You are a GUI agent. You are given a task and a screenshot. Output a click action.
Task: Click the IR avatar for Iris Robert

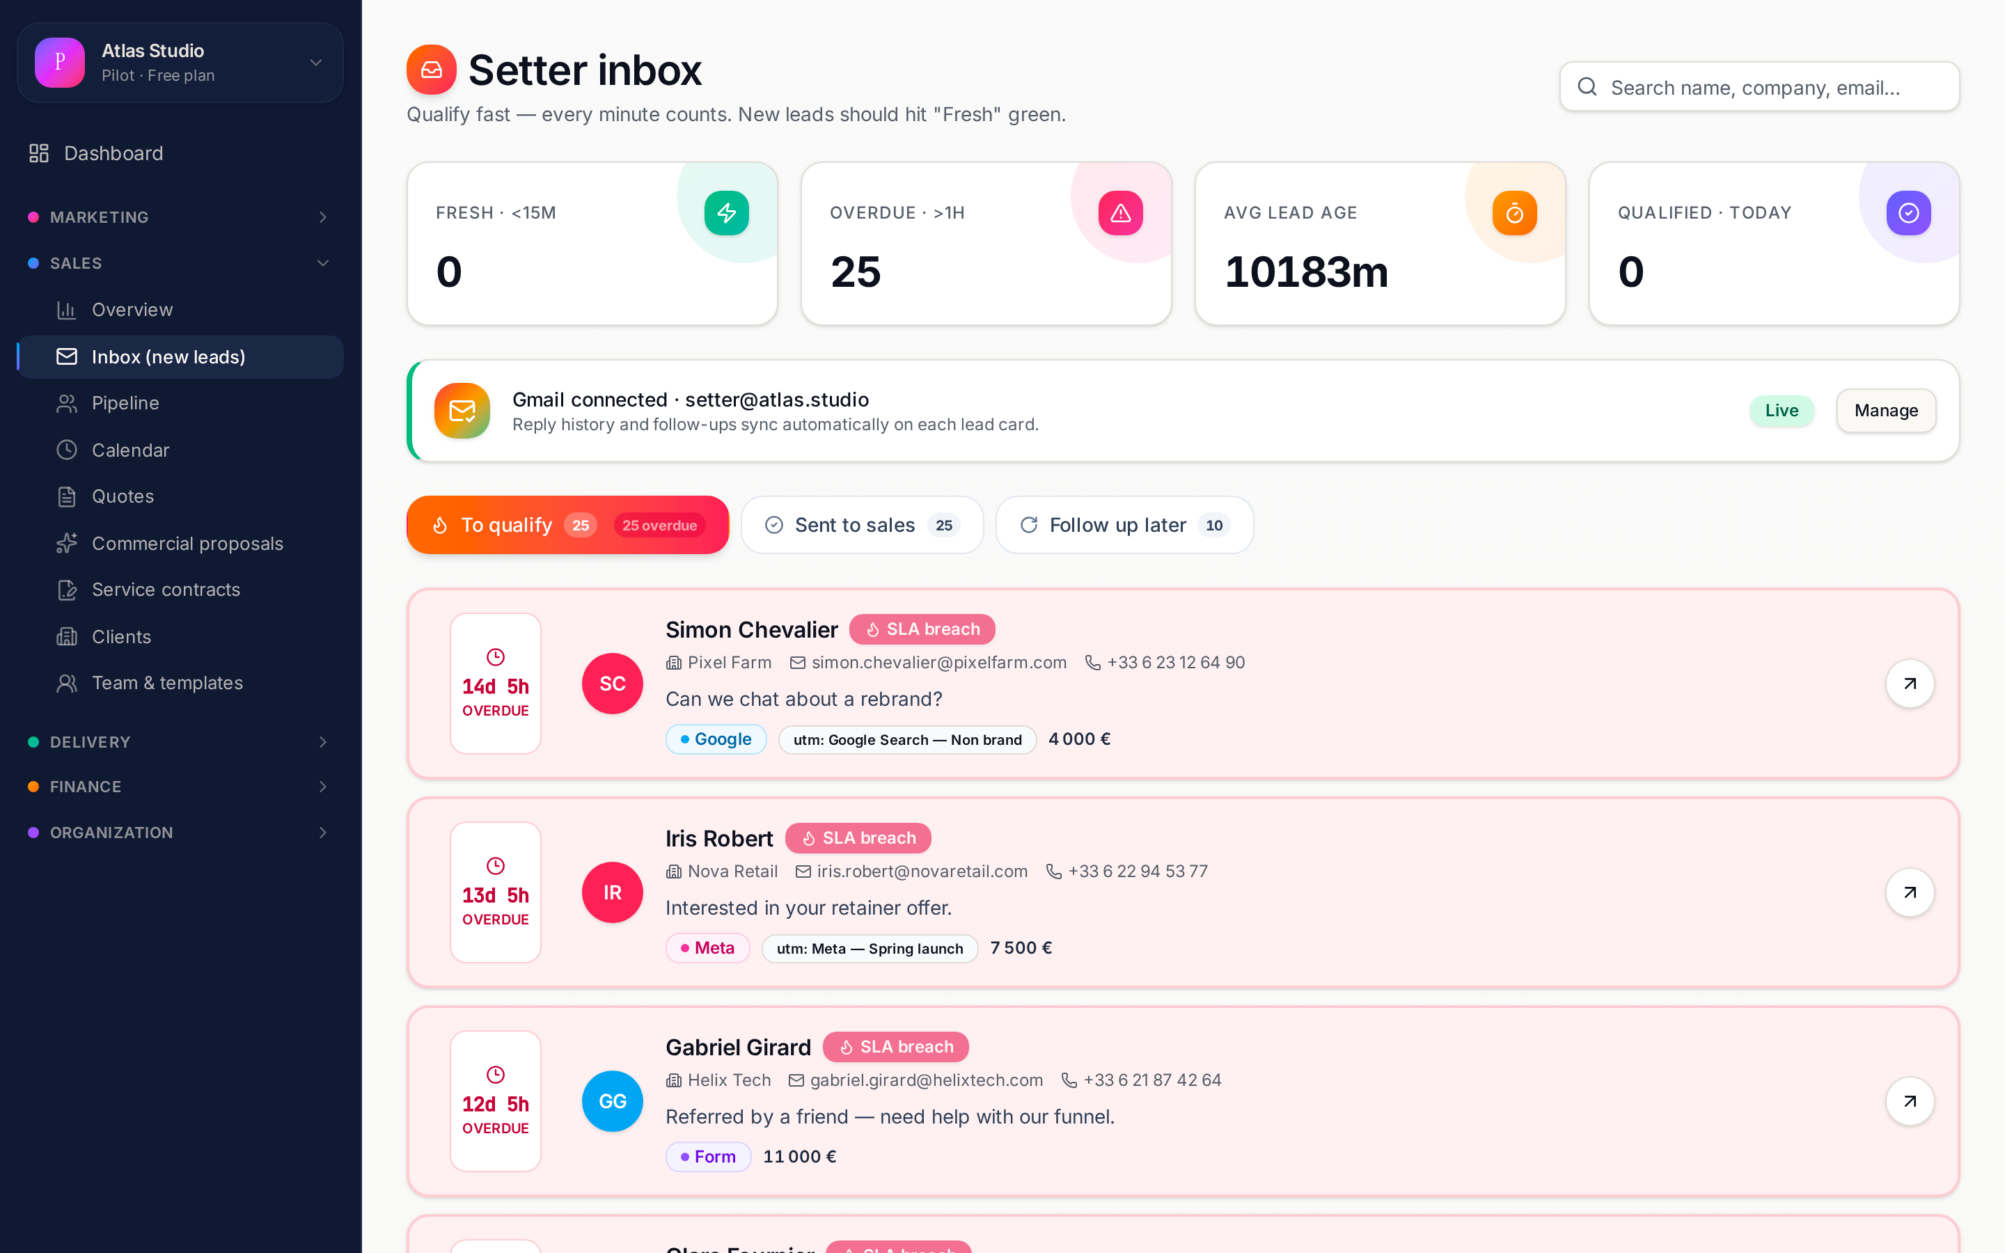612,892
